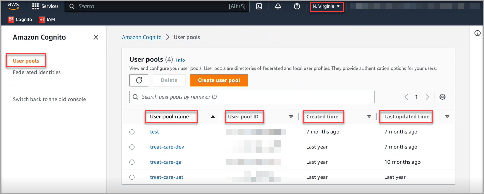Sort by User pool name arrow
This screenshot has width=484, height=194.
[x=213, y=117]
